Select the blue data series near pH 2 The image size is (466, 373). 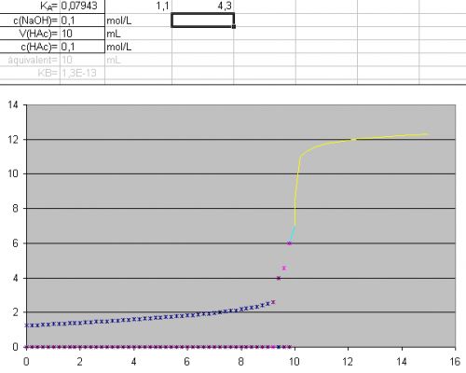149,318
